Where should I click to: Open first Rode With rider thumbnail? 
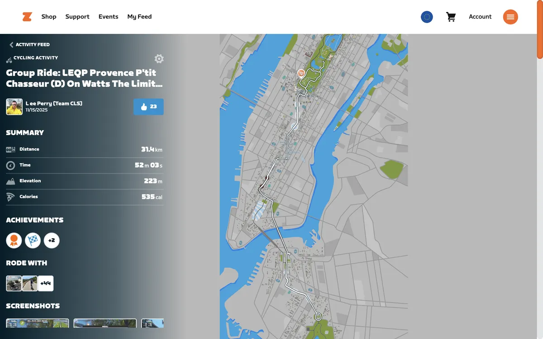click(14, 283)
